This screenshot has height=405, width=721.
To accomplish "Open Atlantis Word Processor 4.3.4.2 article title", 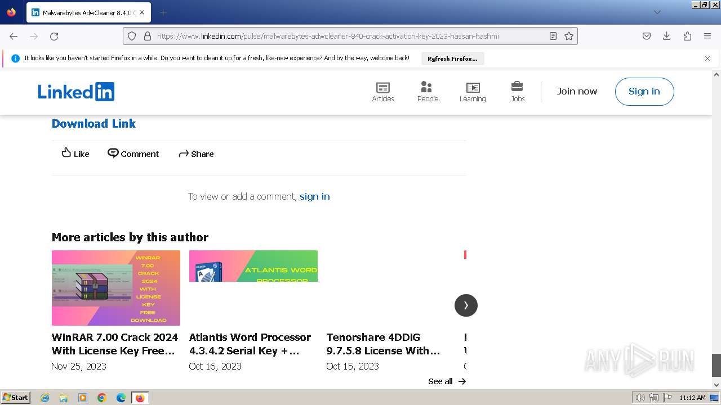I will click(x=250, y=344).
